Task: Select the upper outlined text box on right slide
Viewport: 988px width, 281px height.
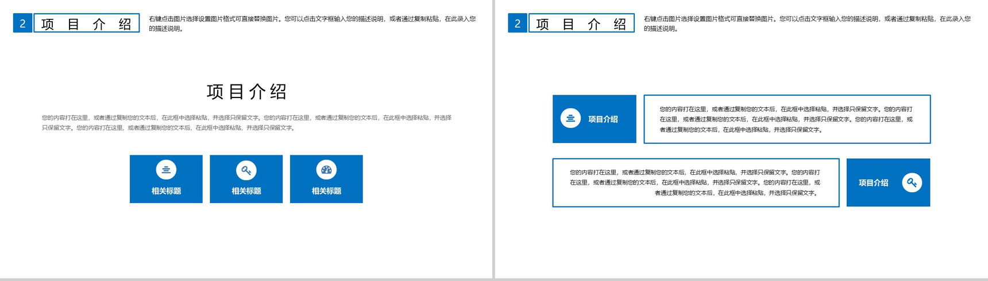Action: click(x=786, y=119)
